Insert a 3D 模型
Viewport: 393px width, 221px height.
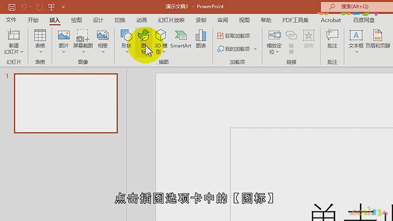coord(161,41)
